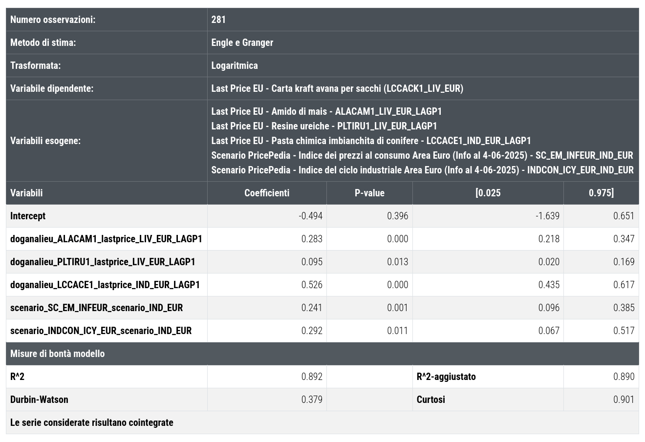The width and height of the screenshot is (645, 442).
Task: Select the scenario_SC_EM_INFEUR row label
Action: click(x=97, y=308)
